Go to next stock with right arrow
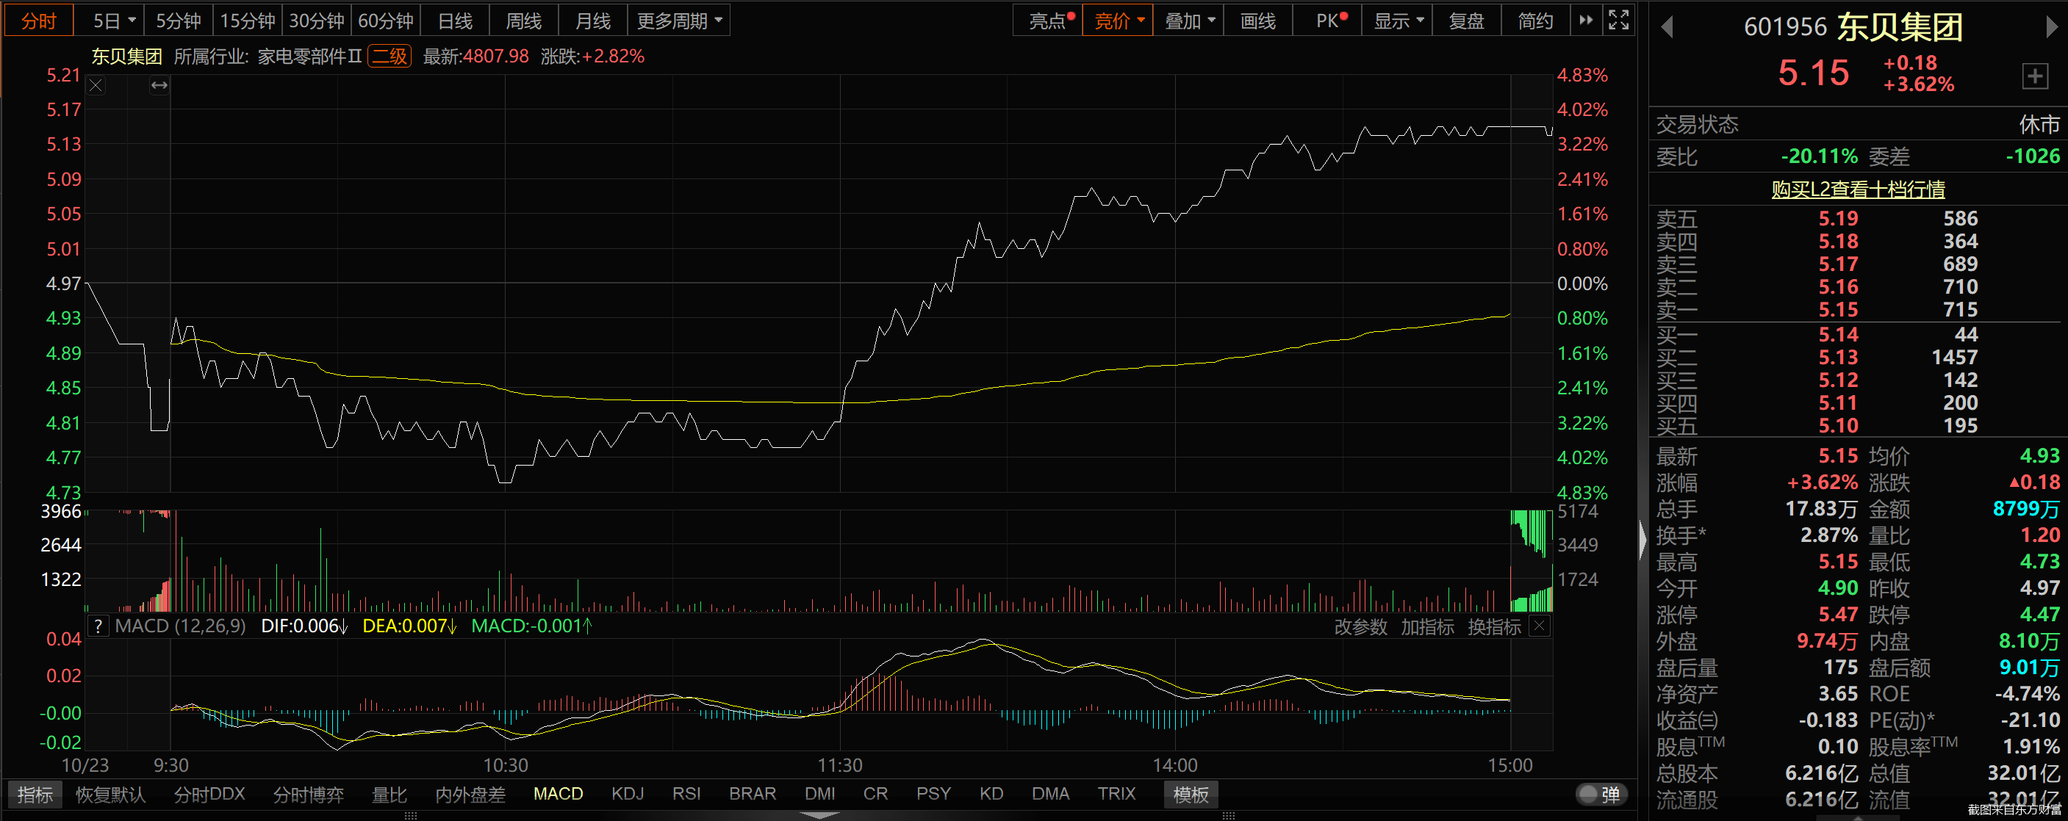 pos(2051,27)
